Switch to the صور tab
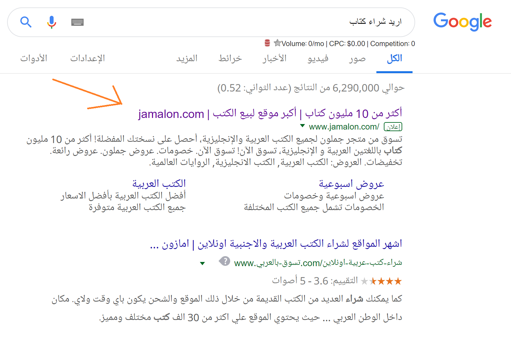This screenshot has height=338, width=511. pyautogui.click(x=357, y=59)
